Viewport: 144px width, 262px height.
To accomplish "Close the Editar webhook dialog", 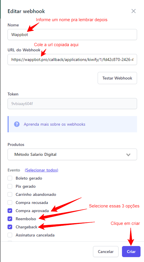I will click(x=134, y=11).
